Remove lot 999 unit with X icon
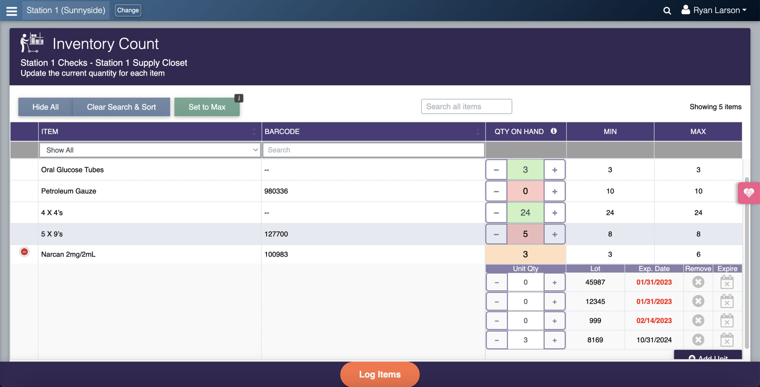Viewport: 760px width, 387px height. [x=698, y=321]
